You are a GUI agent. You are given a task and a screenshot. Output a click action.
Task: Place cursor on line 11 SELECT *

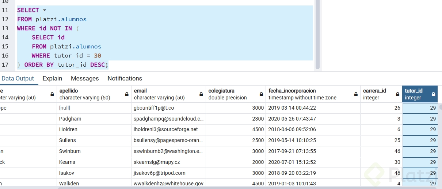(32, 10)
